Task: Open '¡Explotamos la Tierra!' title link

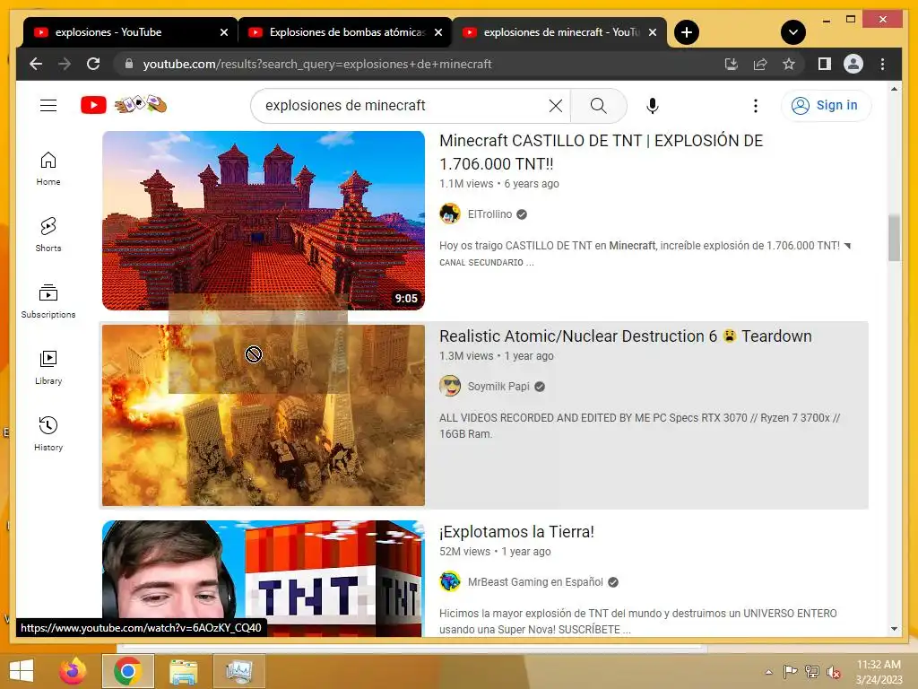Action: coord(516,532)
